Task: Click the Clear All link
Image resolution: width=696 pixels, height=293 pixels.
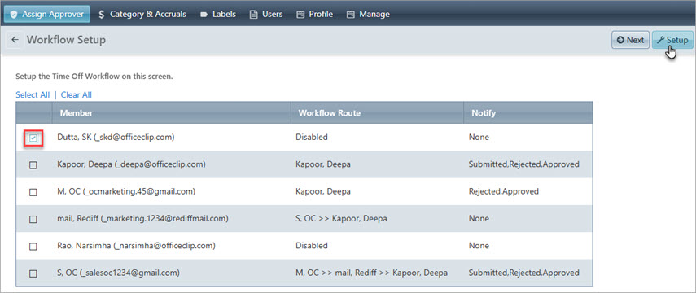Action: click(x=77, y=94)
